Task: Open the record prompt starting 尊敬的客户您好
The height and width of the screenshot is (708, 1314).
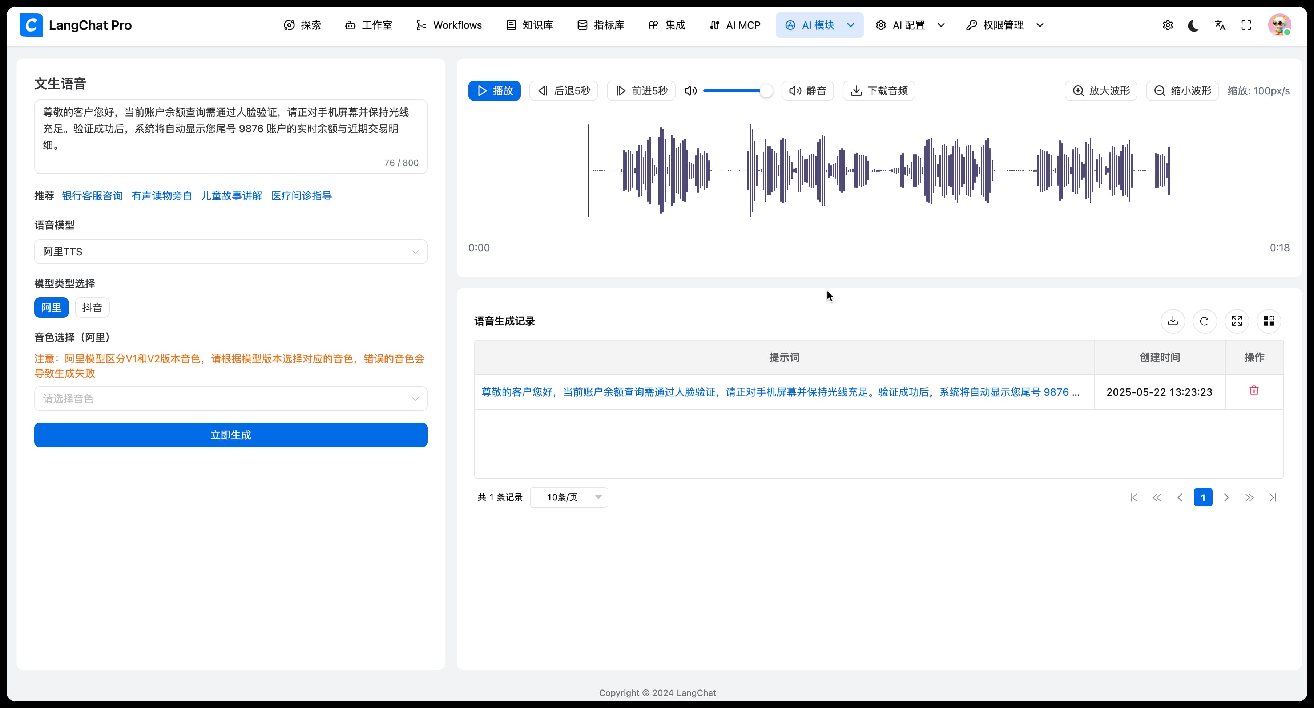Action: [x=781, y=392]
